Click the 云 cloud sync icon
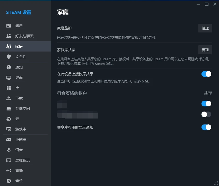This screenshot has width=219, height=186. click(9, 119)
